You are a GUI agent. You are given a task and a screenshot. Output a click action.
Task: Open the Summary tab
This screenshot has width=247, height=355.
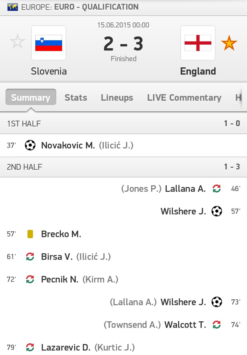pos(31,98)
